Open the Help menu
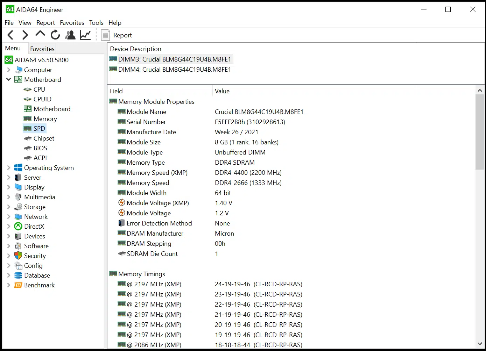This screenshot has width=486, height=351. click(x=115, y=23)
